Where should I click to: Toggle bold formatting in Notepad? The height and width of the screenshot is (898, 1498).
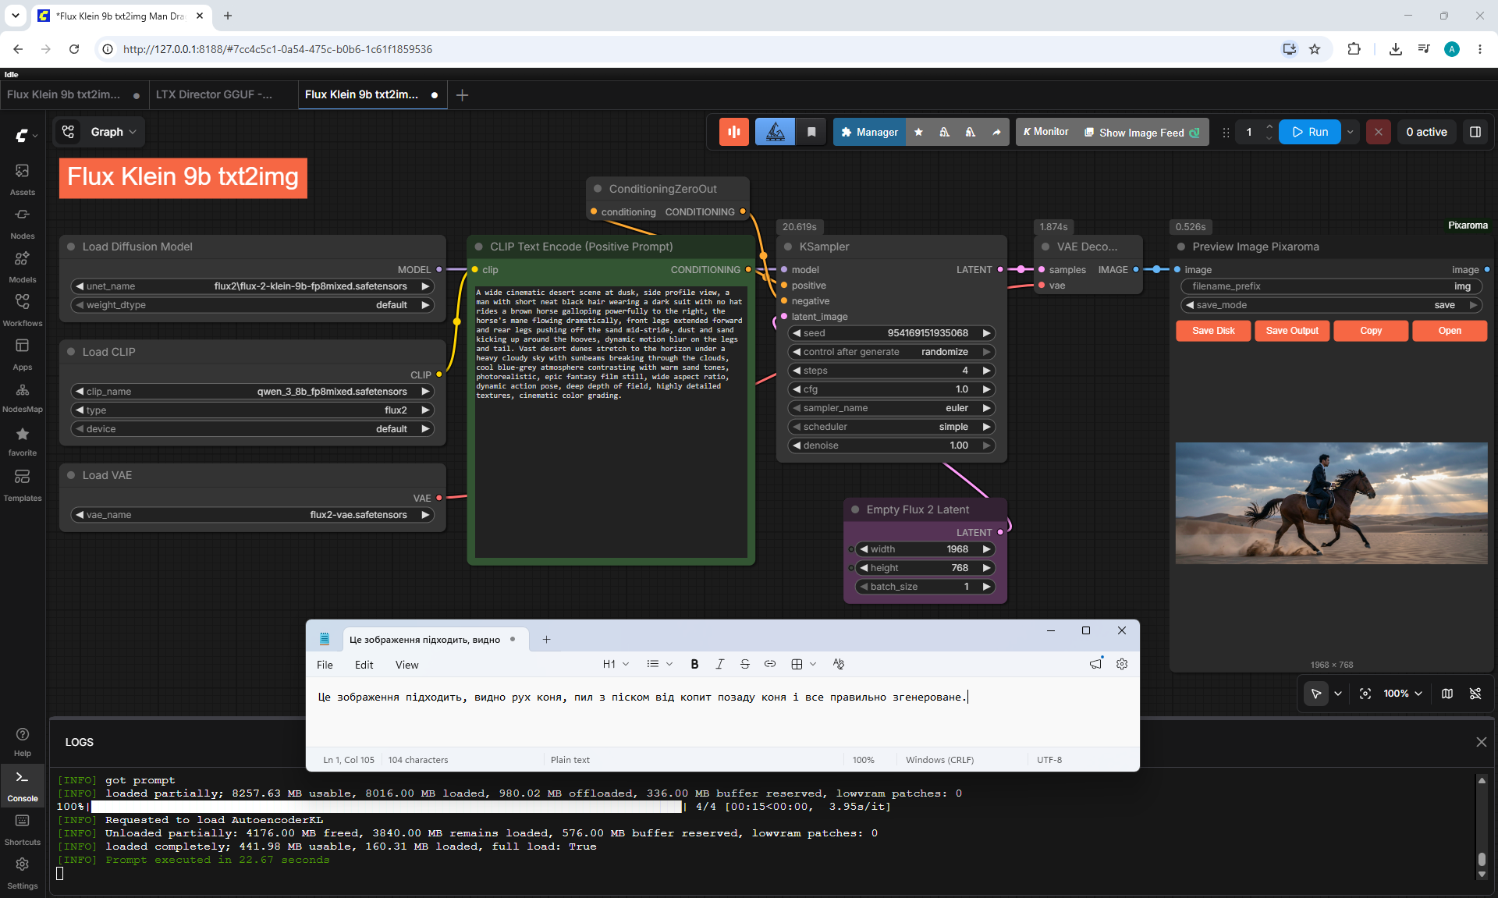pos(694,664)
